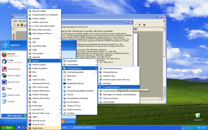
Task: Expand the Systemprogramme submenu arrow
Action: pyautogui.click(x=96, y=68)
